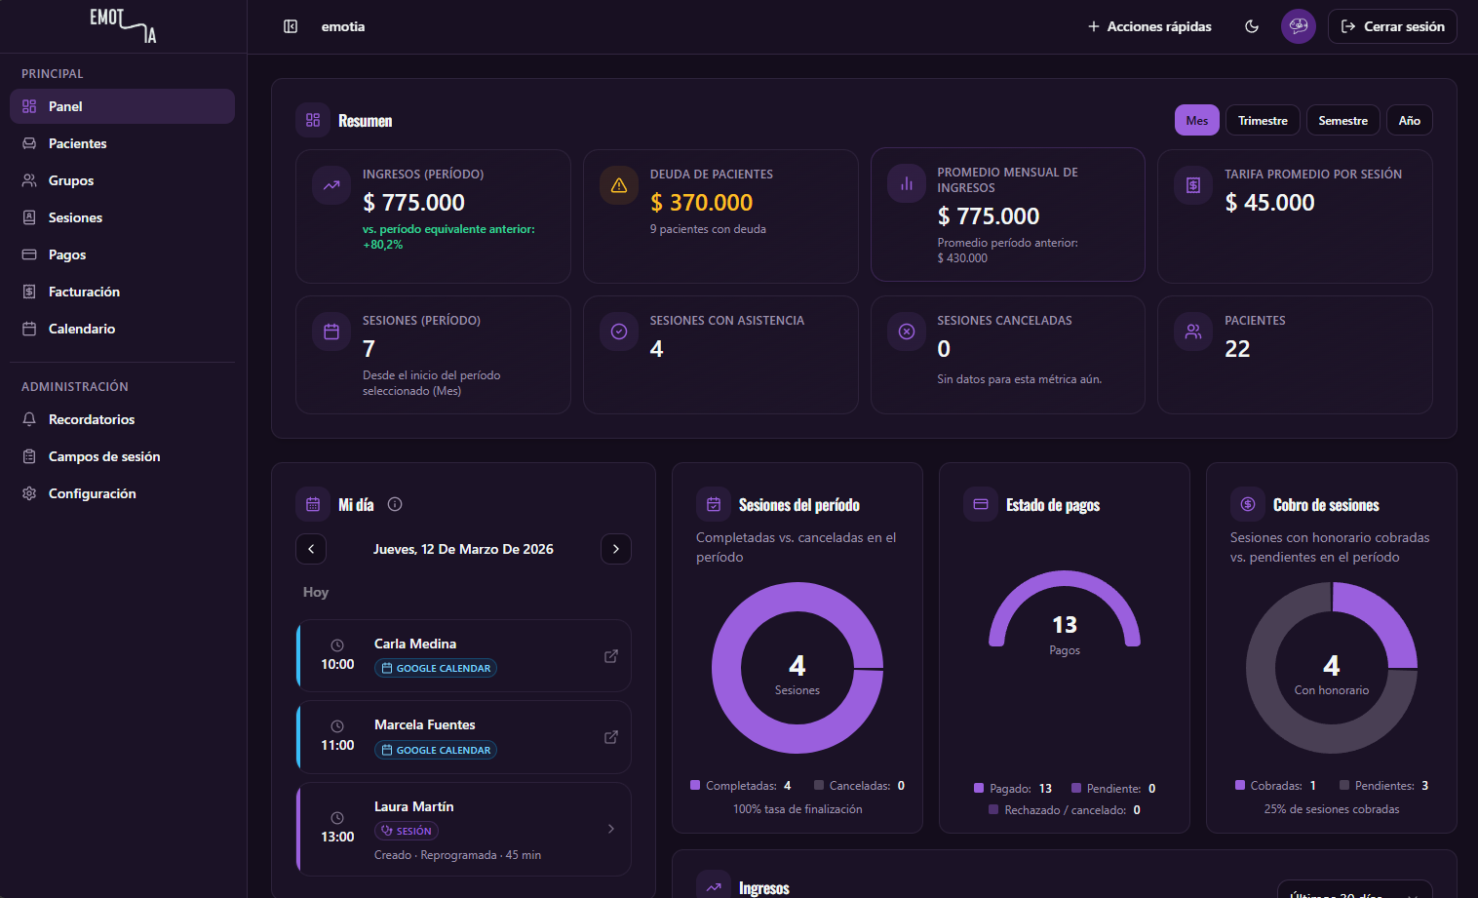Click the Ingresos trending-up card icon
The height and width of the screenshot is (898, 1478).
click(331, 184)
